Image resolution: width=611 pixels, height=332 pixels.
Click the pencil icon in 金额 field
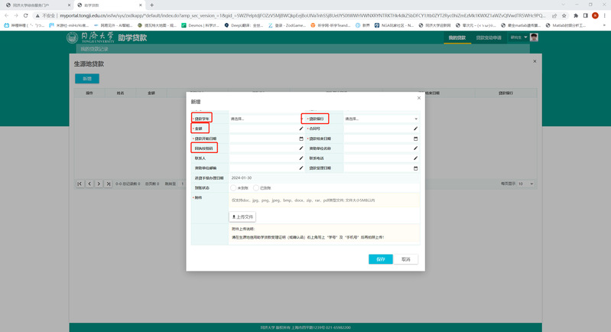pos(301,129)
